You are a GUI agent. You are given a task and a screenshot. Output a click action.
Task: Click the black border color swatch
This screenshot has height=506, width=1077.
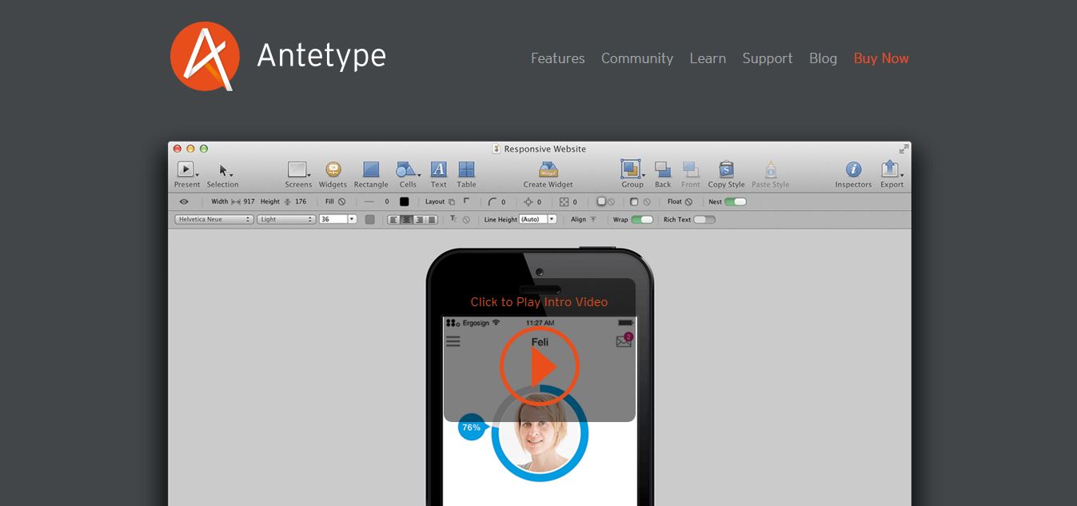[x=404, y=202]
